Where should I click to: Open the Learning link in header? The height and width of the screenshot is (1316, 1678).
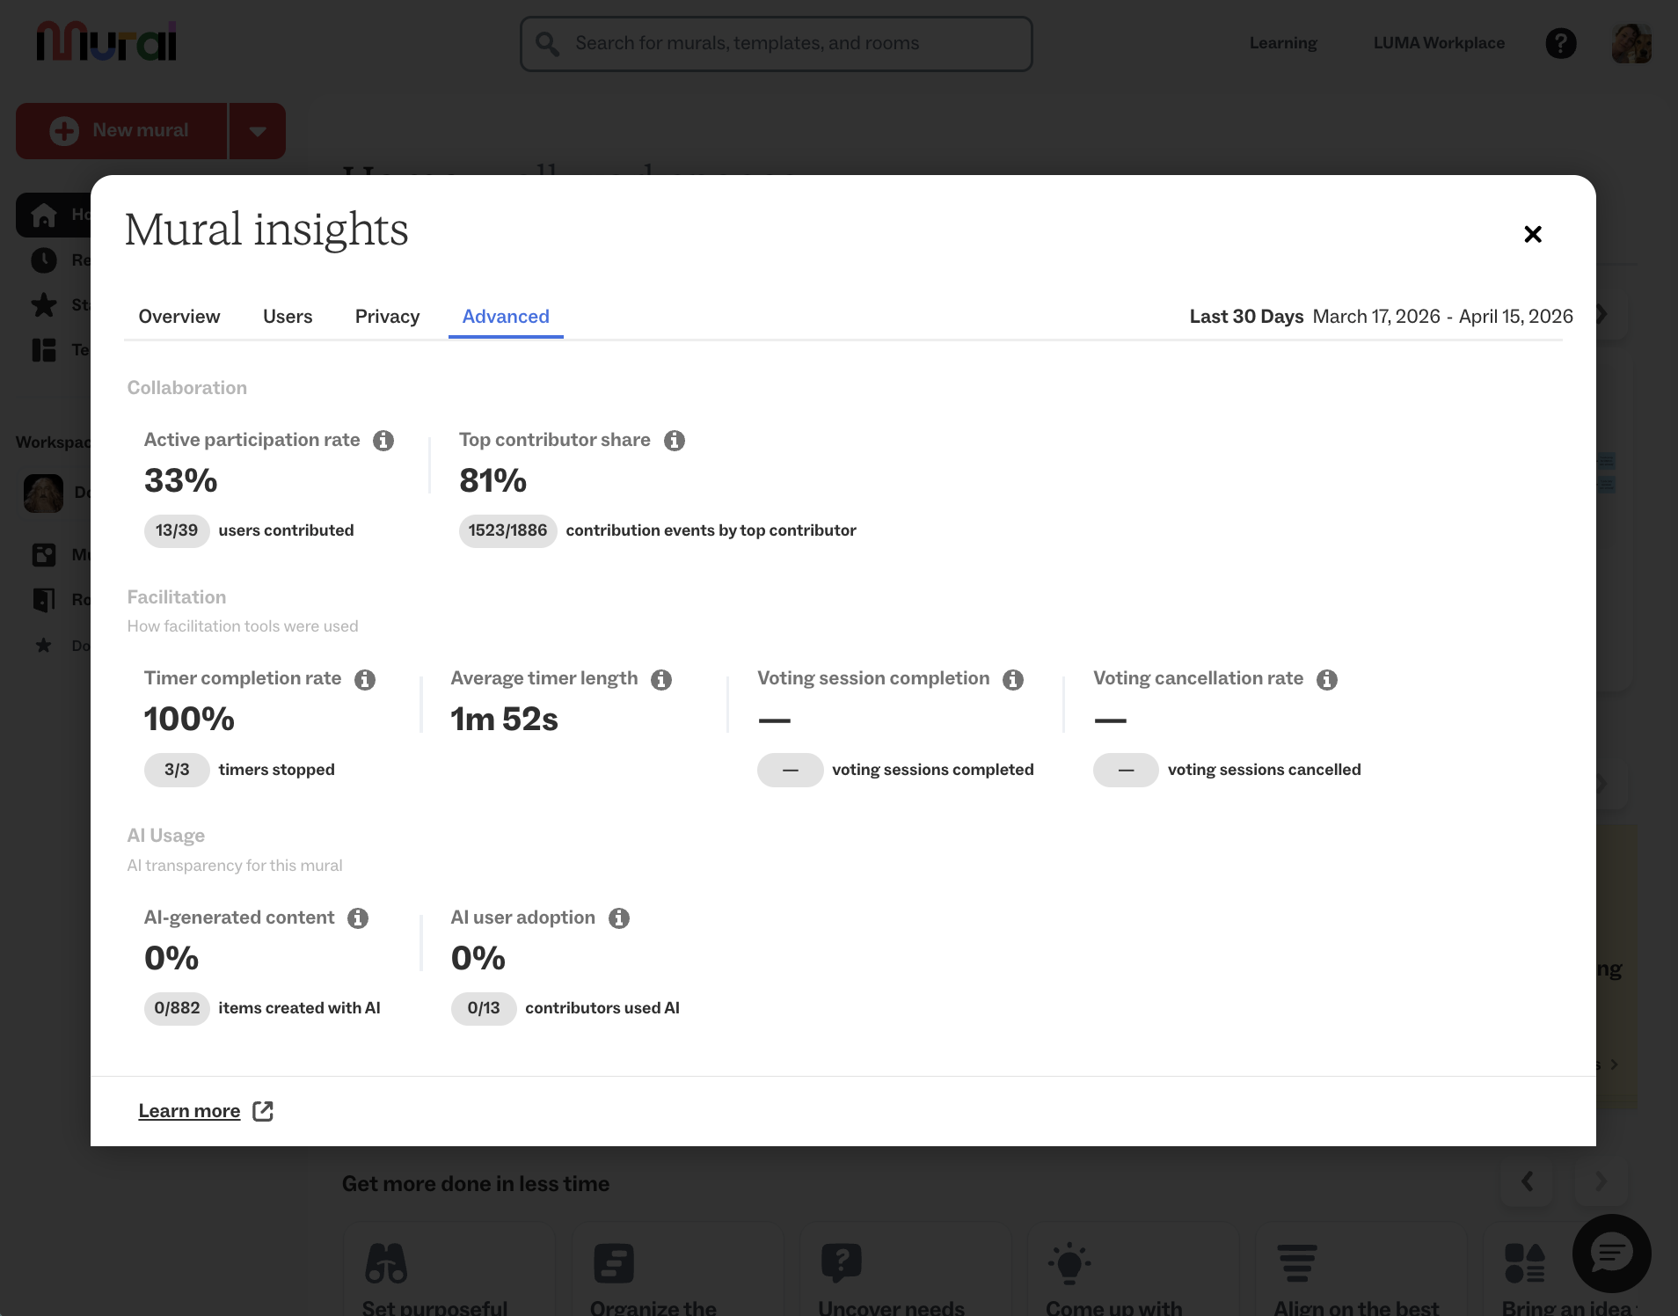tap(1283, 43)
